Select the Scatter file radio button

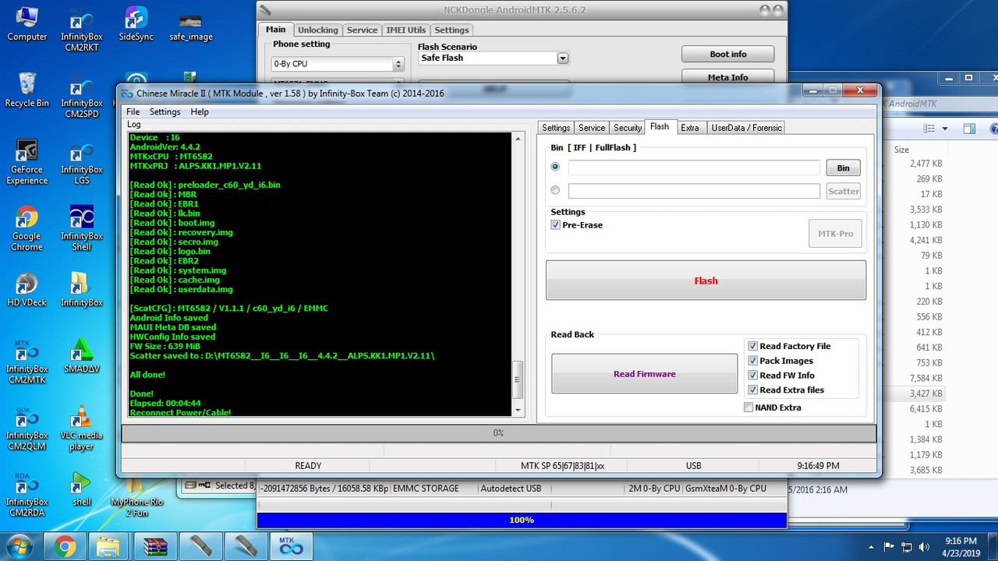point(555,190)
